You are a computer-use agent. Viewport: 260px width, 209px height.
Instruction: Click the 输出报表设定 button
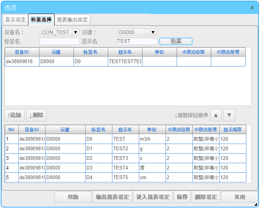click(112, 197)
